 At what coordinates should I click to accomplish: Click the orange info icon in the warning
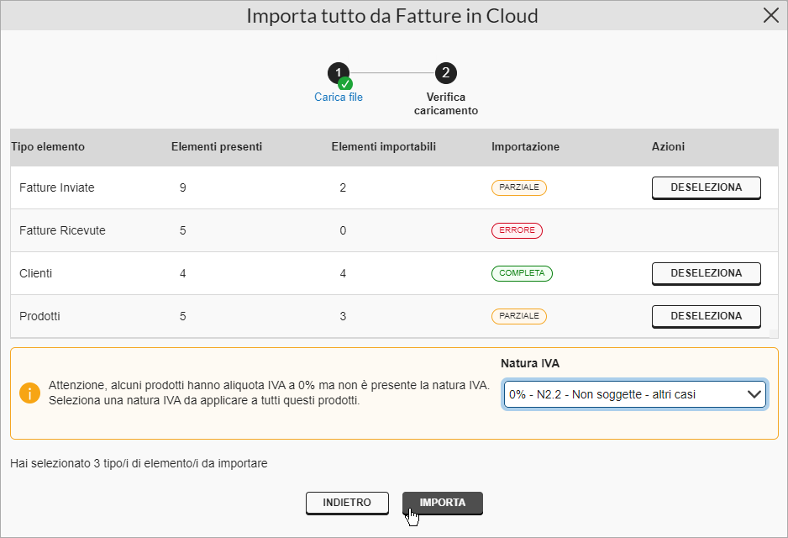click(x=29, y=393)
